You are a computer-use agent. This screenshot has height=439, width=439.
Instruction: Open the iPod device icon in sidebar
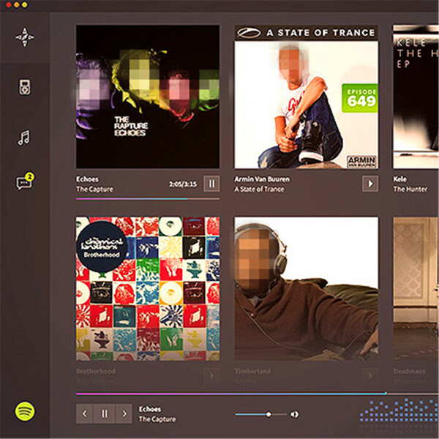click(25, 87)
